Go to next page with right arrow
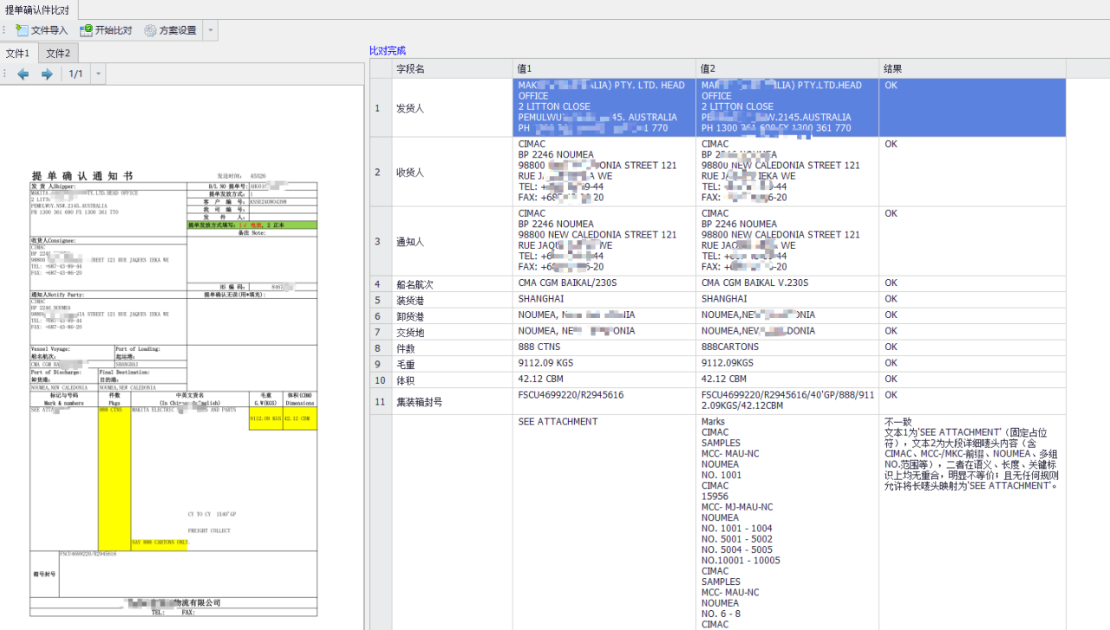Image resolution: width=1110 pixels, height=630 pixels. (48, 74)
